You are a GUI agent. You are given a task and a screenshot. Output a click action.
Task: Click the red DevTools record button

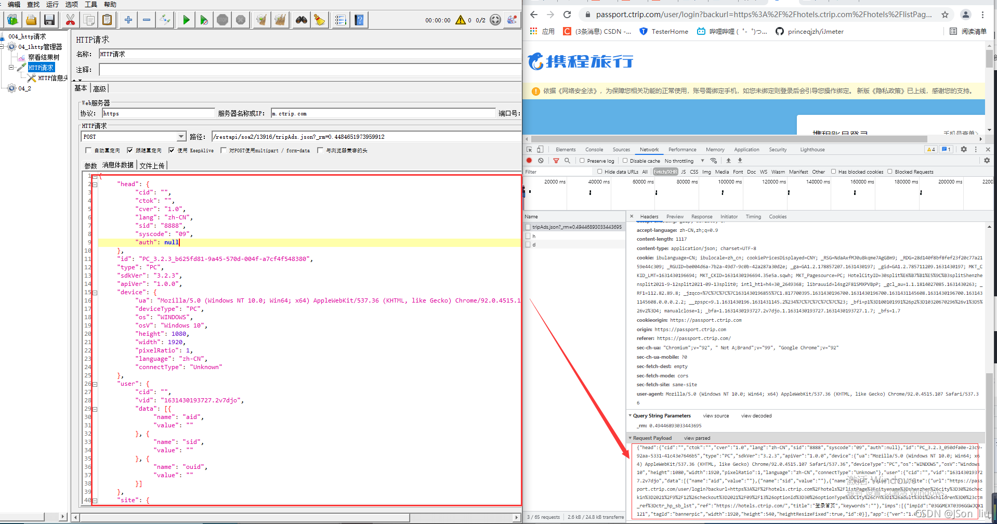(529, 161)
